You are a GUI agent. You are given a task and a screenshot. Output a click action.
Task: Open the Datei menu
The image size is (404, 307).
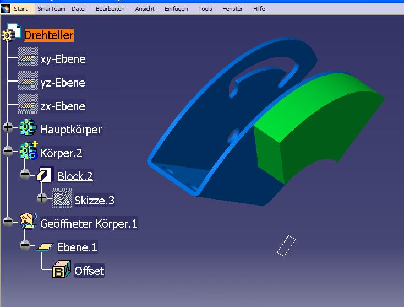tap(79, 9)
